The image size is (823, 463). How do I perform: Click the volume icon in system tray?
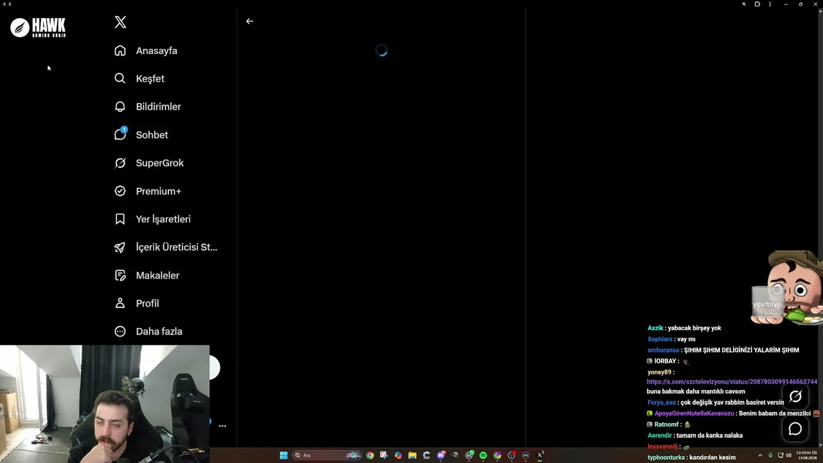pyautogui.click(x=788, y=455)
